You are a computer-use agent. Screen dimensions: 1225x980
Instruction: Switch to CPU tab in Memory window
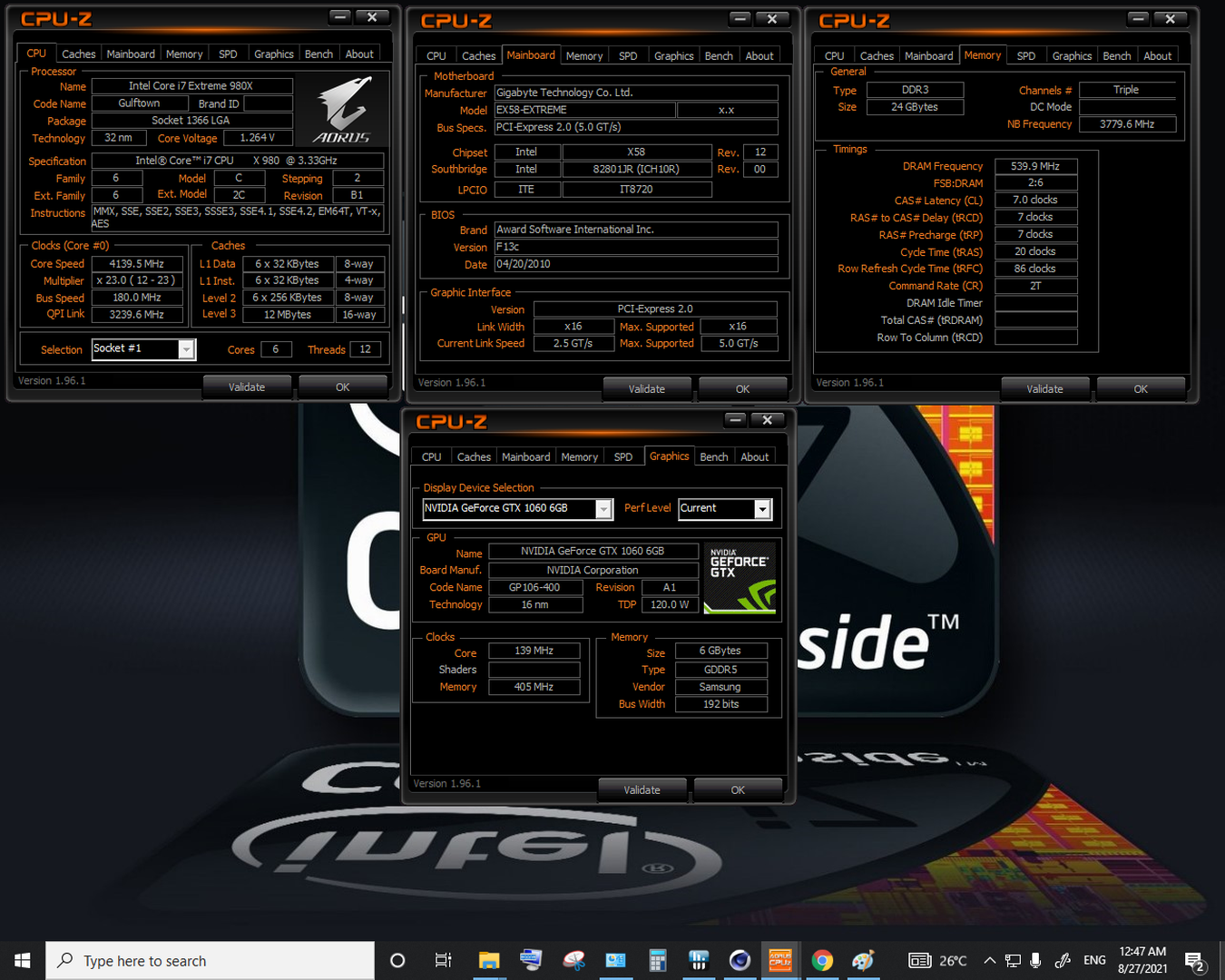click(834, 55)
